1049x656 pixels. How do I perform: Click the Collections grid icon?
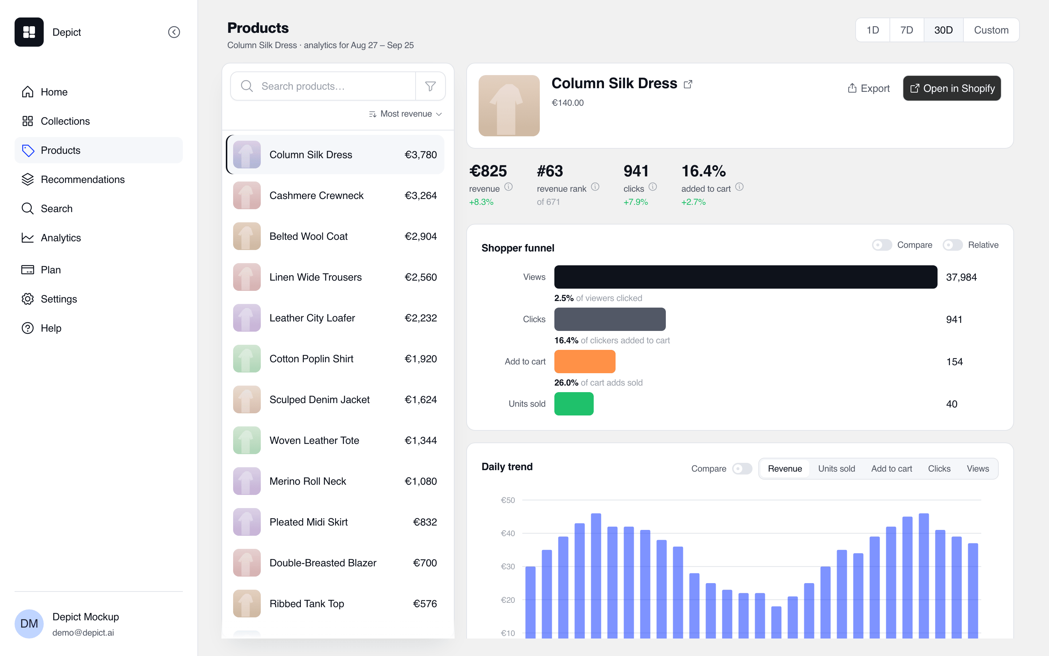point(28,121)
